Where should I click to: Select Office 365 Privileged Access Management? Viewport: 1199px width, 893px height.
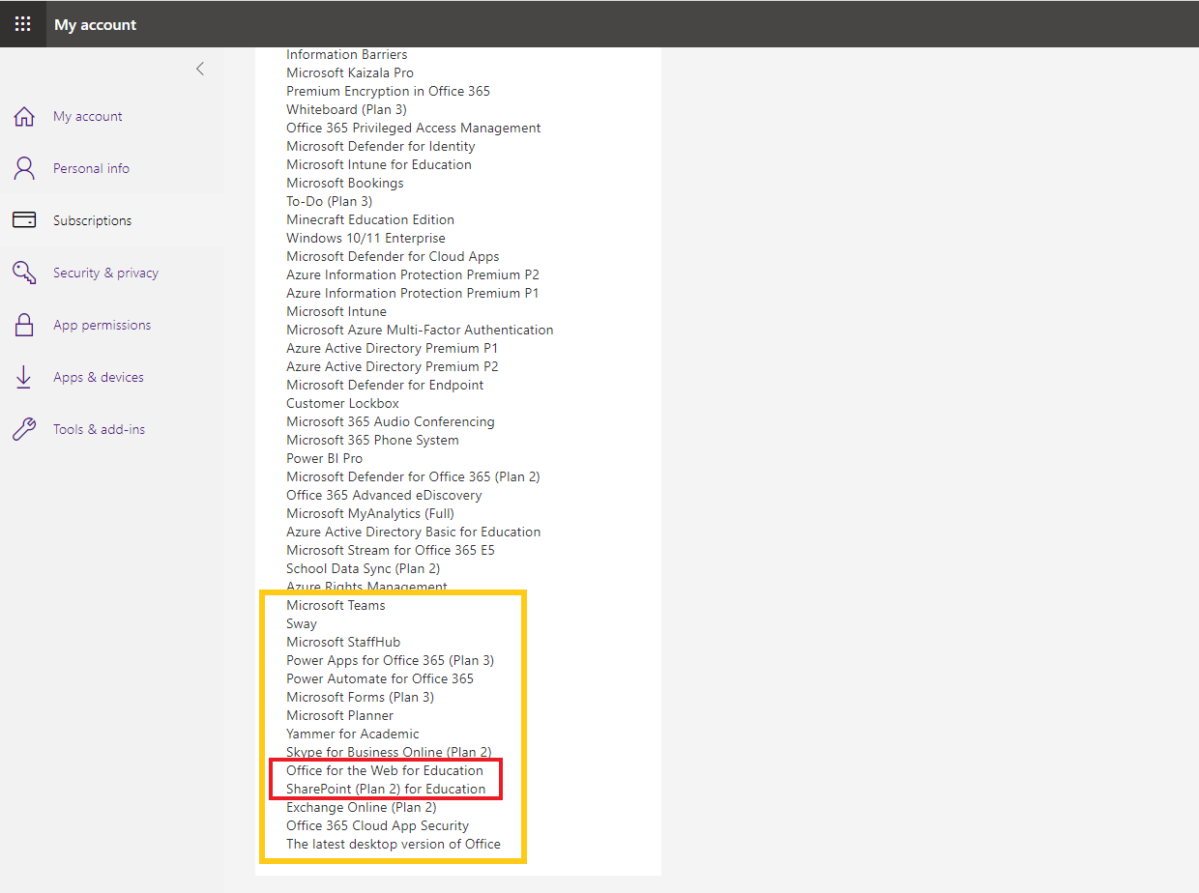414,128
